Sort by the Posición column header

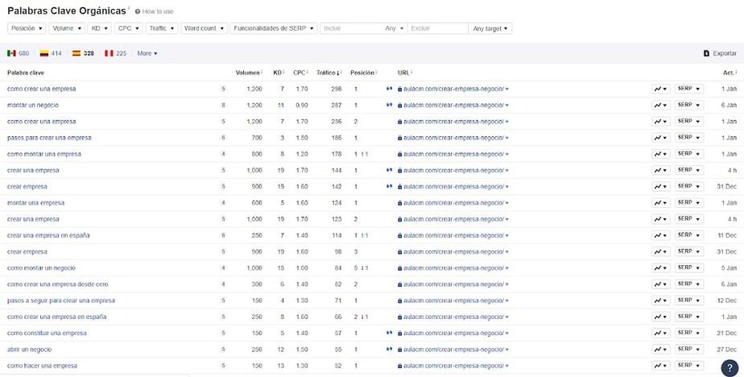pos(363,72)
